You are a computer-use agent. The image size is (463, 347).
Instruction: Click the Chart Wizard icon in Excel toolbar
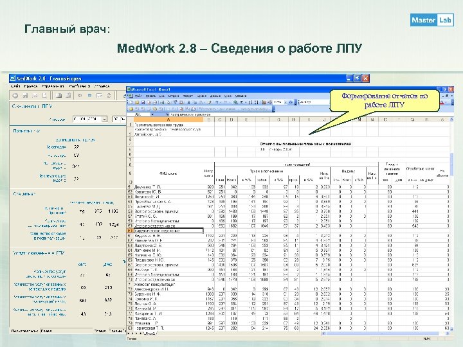coord(264,102)
